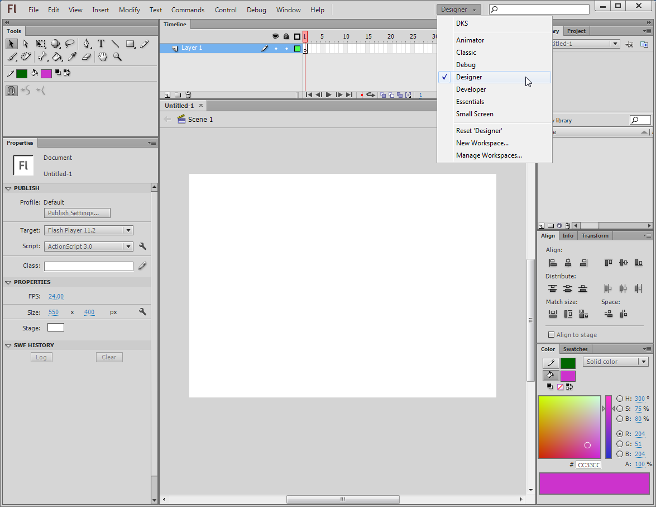Screen dimensions: 656x507
Task: Pick the Text tool in Tools panel
Action: click(x=101, y=44)
